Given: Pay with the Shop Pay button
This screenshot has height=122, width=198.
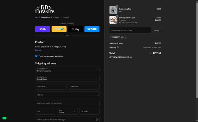Looking at the screenshot, I should tap(43, 29).
